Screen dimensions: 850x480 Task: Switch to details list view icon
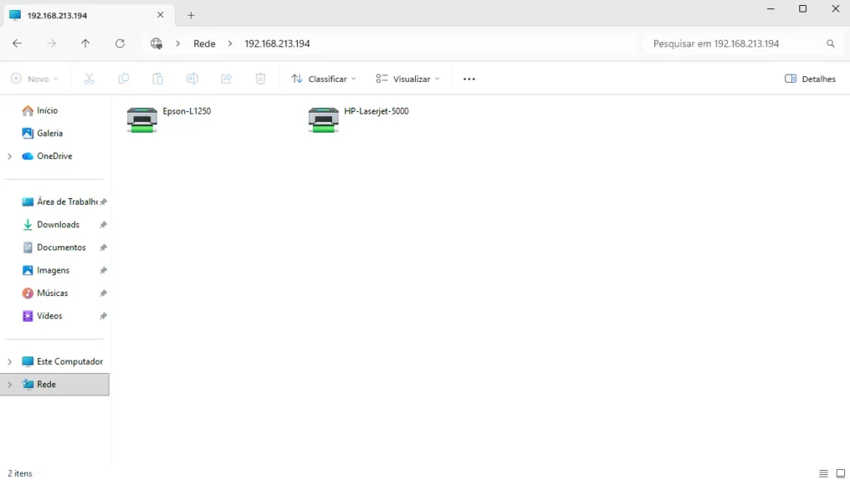(823, 473)
